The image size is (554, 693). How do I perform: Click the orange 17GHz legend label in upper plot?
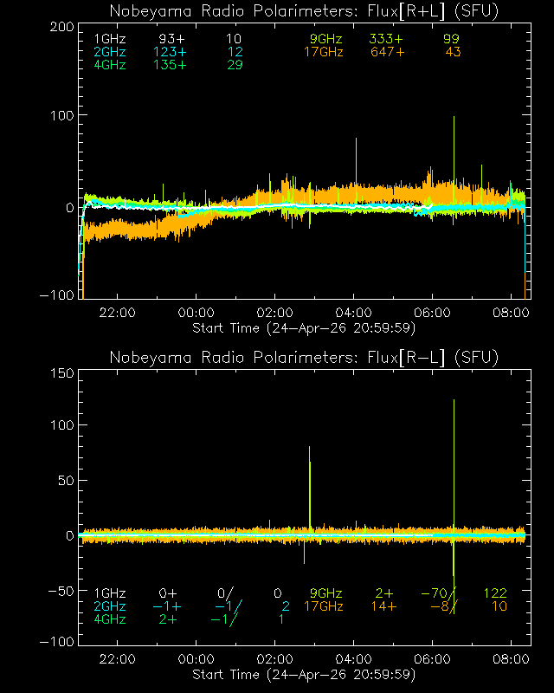(x=323, y=53)
